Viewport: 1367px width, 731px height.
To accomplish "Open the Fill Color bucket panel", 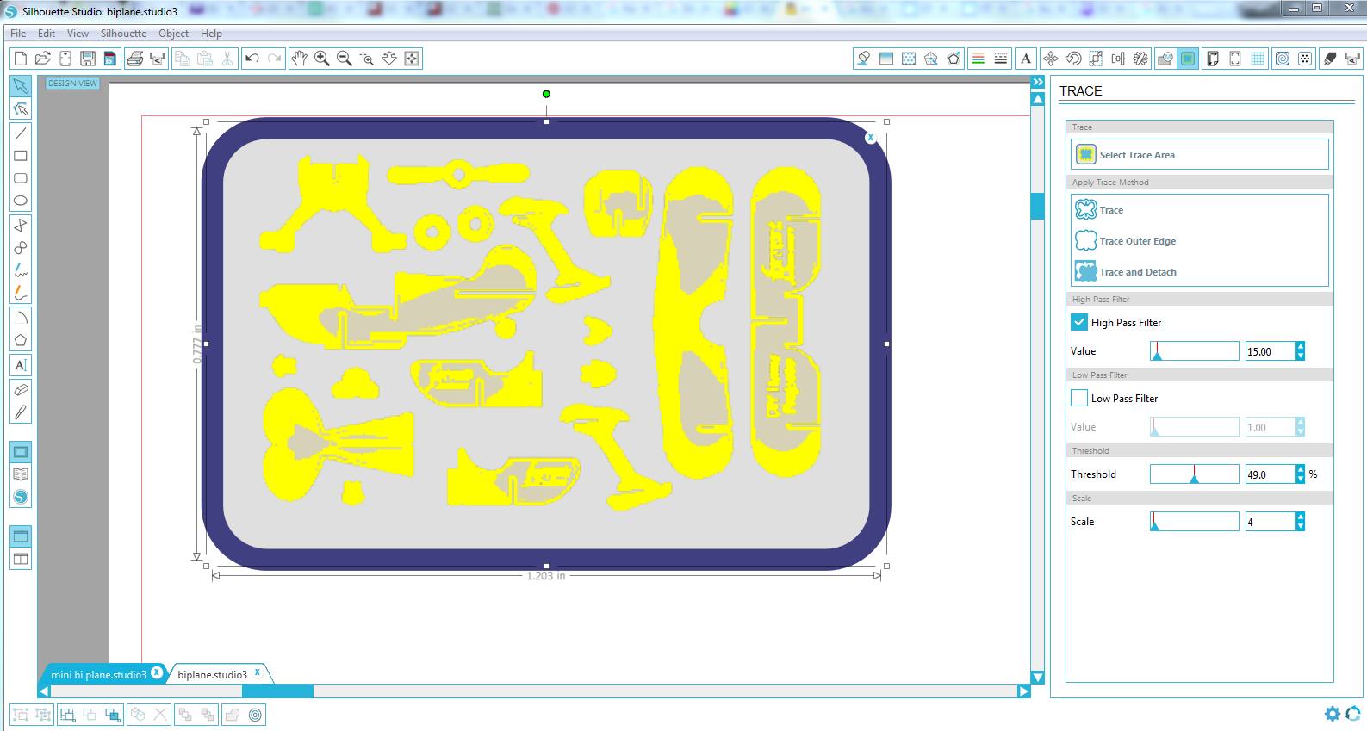I will (x=863, y=59).
